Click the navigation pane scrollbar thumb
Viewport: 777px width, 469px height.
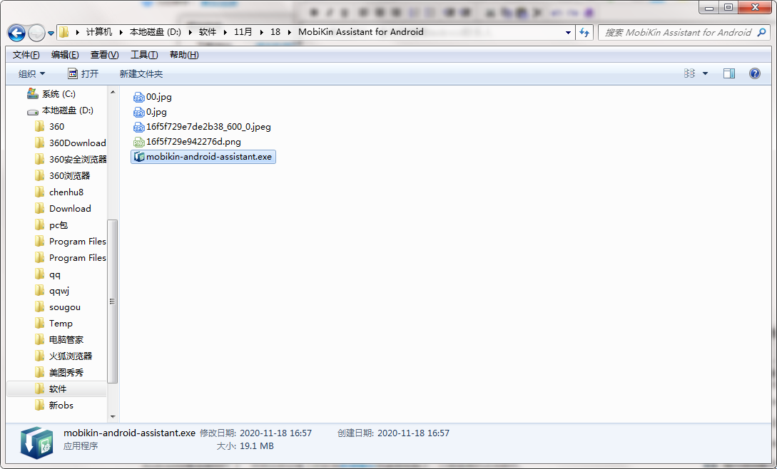[x=113, y=301]
